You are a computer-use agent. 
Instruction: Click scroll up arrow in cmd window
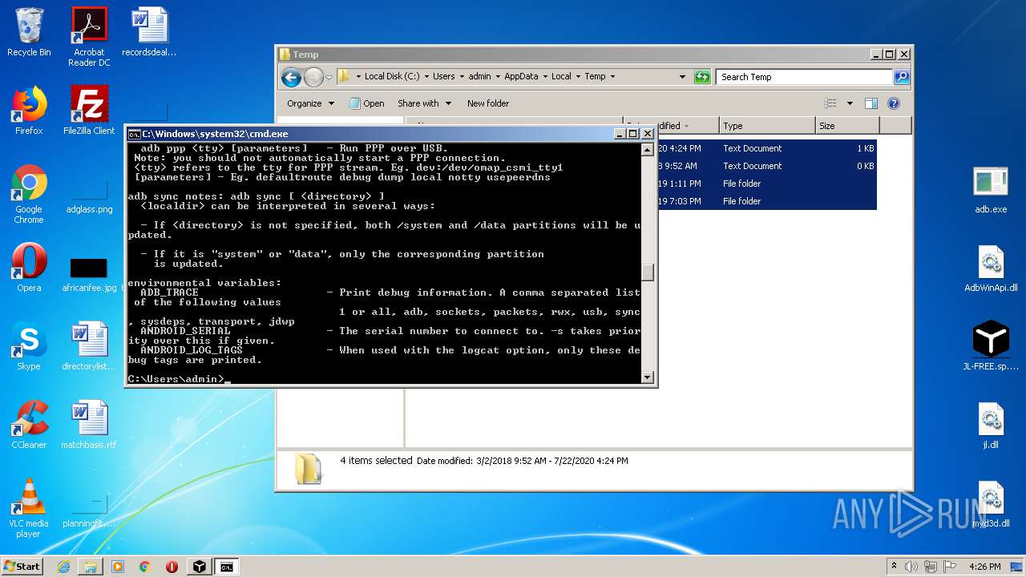pos(647,150)
